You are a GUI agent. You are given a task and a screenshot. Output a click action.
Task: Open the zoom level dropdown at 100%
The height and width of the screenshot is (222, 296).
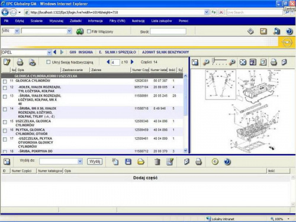pyautogui.click(x=288, y=219)
